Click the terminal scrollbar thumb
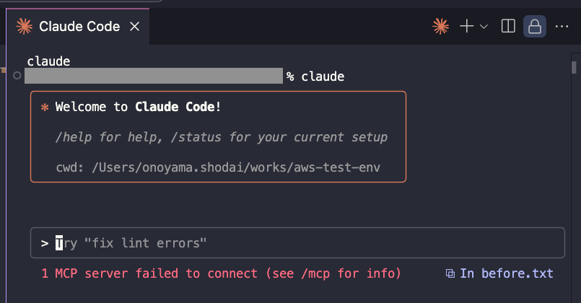Image resolution: width=581 pixels, height=303 pixels. point(574,67)
